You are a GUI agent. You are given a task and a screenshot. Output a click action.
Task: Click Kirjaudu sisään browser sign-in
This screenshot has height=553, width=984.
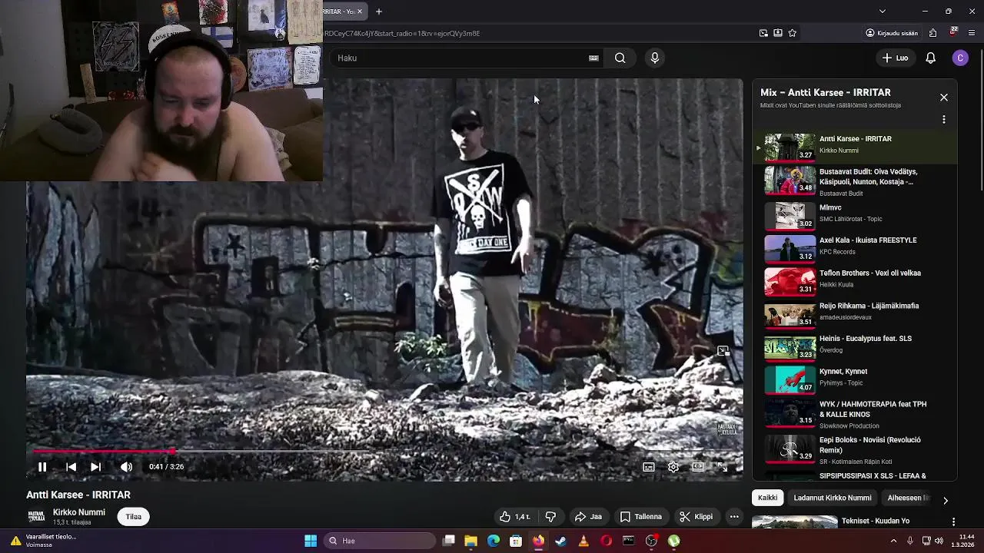click(x=892, y=33)
